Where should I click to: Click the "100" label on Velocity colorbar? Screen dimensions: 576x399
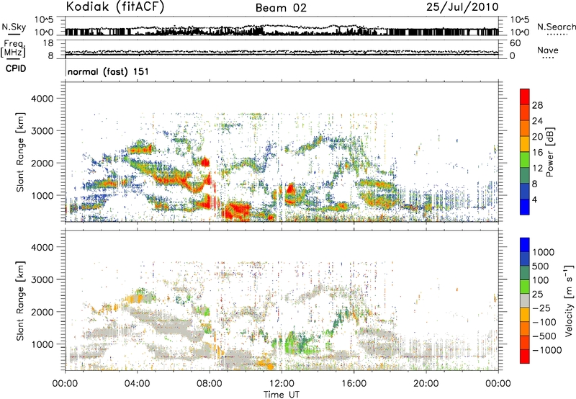541,280
